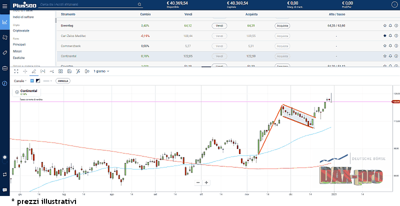Open the orders tag icon in sidebar
Viewport: 400px width, 206px height.
(x=4, y=53)
